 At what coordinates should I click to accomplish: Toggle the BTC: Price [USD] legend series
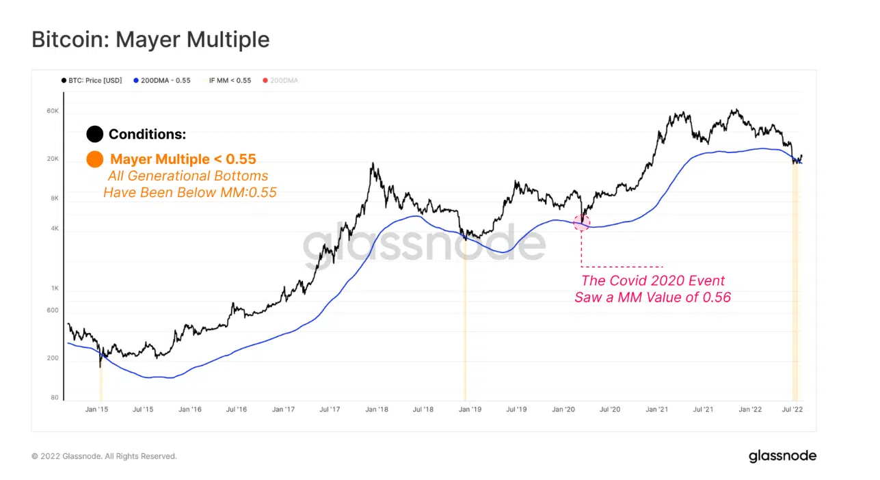click(94, 81)
